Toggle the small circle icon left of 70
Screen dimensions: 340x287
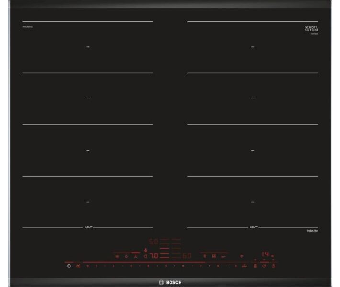pyautogui.click(x=146, y=256)
